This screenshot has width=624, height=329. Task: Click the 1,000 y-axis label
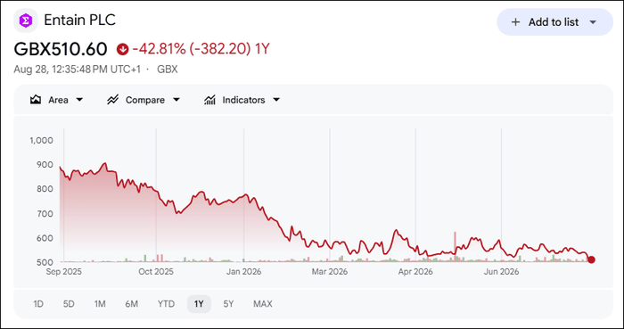coord(42,140)
